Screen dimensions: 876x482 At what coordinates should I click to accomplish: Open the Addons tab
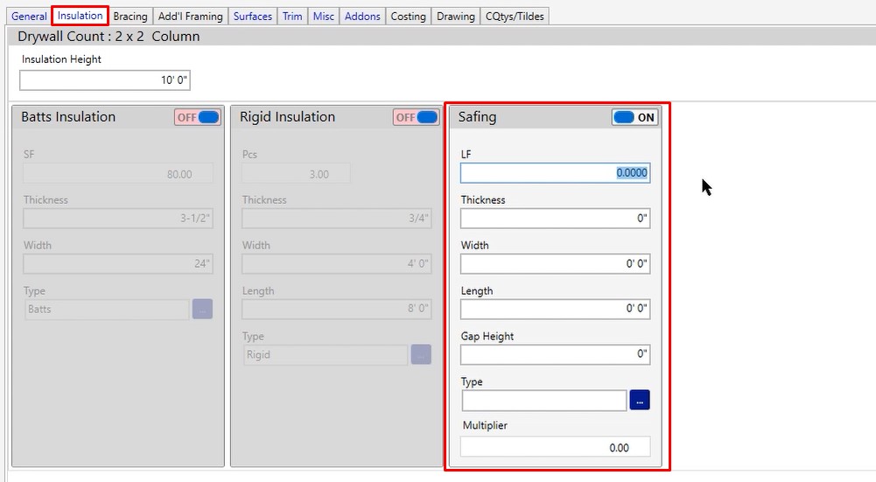(x=362, y=16)
